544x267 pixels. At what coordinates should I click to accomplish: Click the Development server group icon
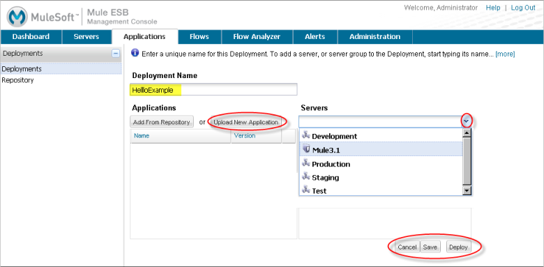[x=306, y=135]
